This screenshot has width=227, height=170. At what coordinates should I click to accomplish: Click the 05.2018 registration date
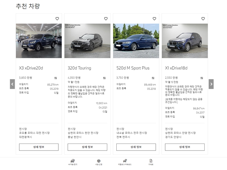coord(152,89)
